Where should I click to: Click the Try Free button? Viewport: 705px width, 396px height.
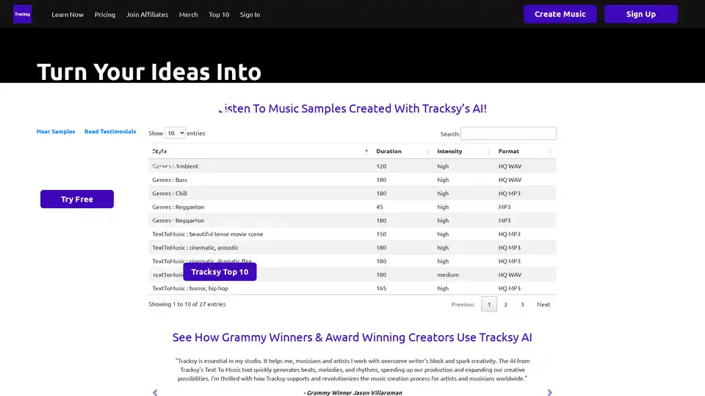pos(77,199)
